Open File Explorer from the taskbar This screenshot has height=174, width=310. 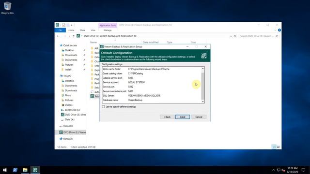pyautogui.click(x=25, y=170)
